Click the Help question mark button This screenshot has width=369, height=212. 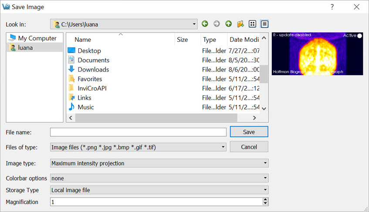(x=332, y=7)
